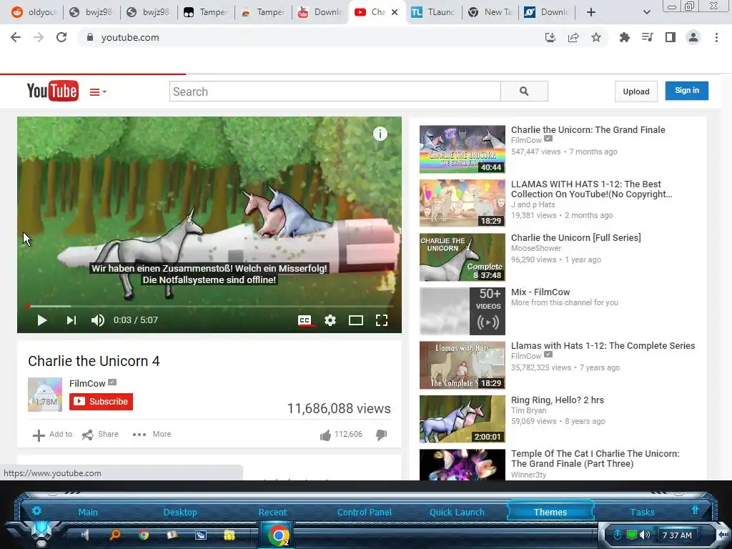Toggle the Chrome side panel
The image size is (732, 549).
(671, 37)
